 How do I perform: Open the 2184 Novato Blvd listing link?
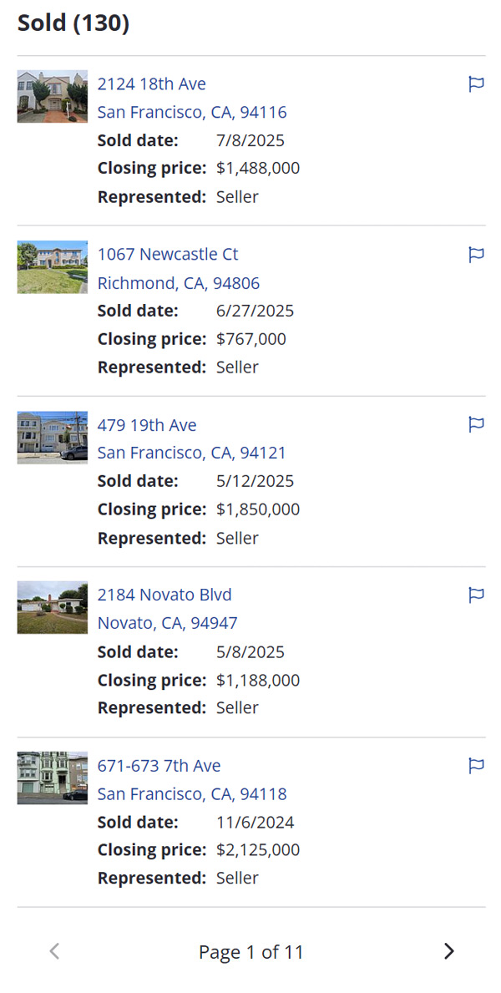[164, 595]
